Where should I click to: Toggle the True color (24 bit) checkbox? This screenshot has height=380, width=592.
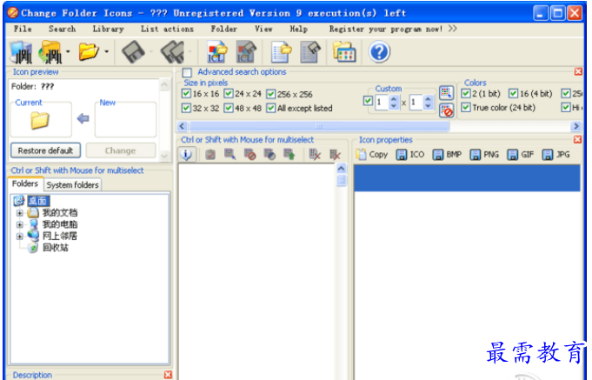pos(466,108)
